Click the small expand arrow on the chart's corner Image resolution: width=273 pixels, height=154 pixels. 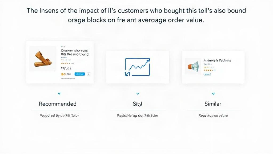127,74
